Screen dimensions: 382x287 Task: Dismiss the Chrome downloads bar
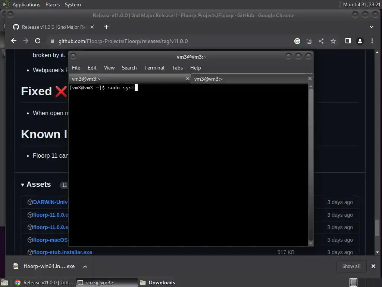(373, 266)
